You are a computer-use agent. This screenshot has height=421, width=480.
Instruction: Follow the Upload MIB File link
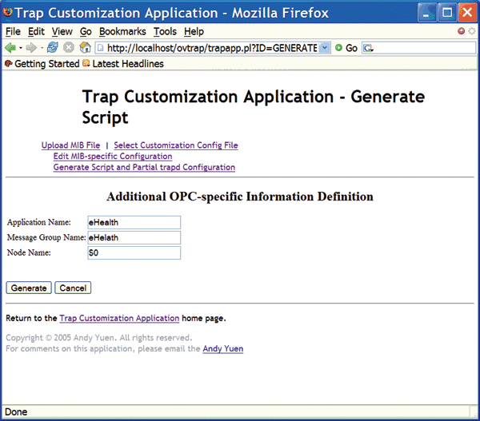tap(70, 145)
